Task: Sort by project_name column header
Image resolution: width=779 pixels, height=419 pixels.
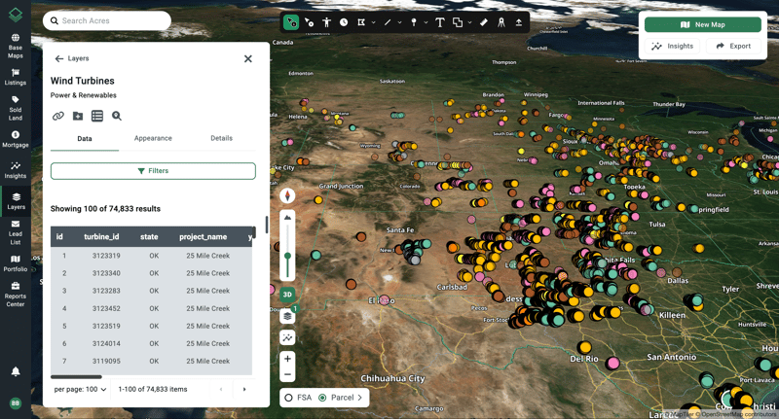Action: [x=204, y=237]
